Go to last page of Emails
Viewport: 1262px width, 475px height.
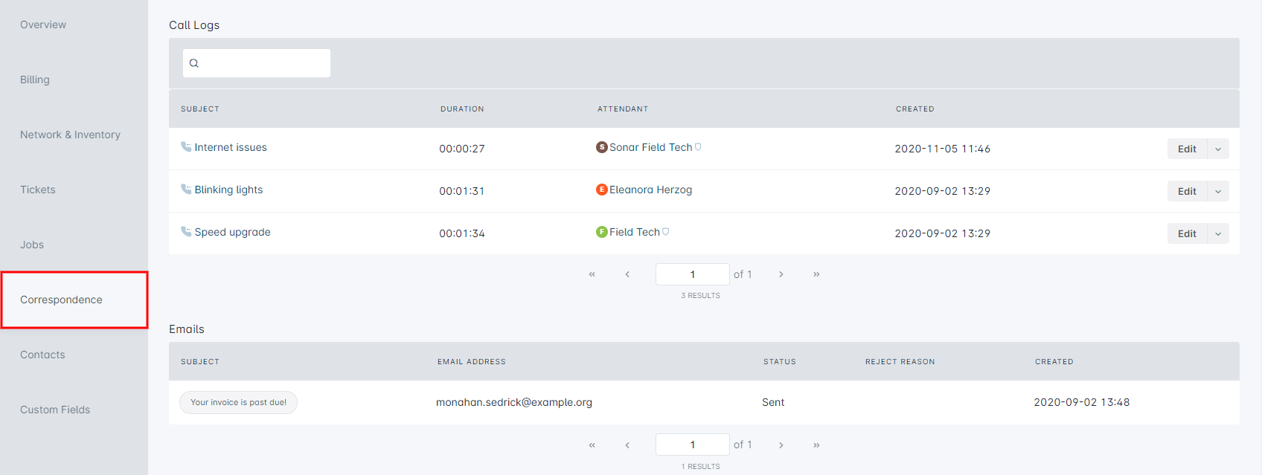pyautogui.click(x=816, y=445)
